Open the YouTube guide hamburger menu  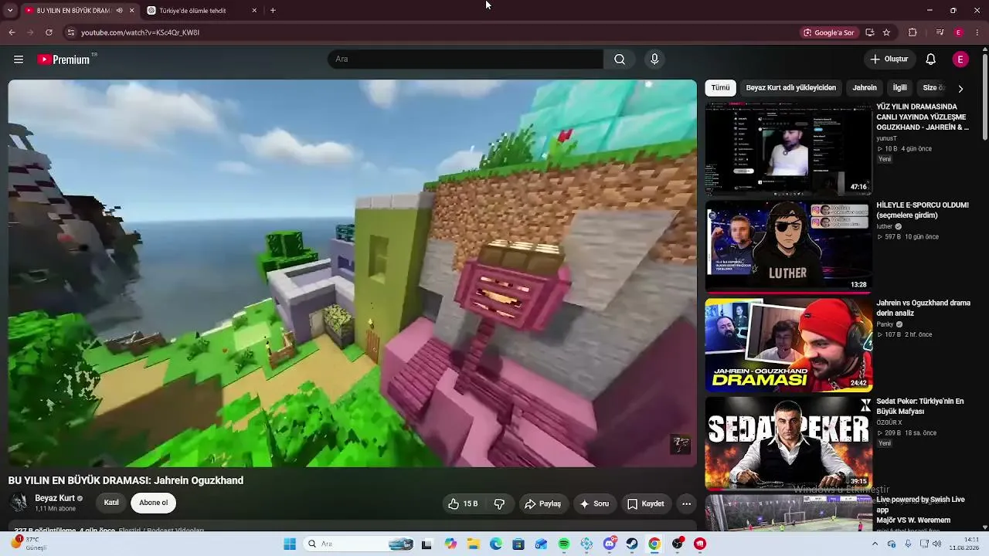[x=19, y=59]
